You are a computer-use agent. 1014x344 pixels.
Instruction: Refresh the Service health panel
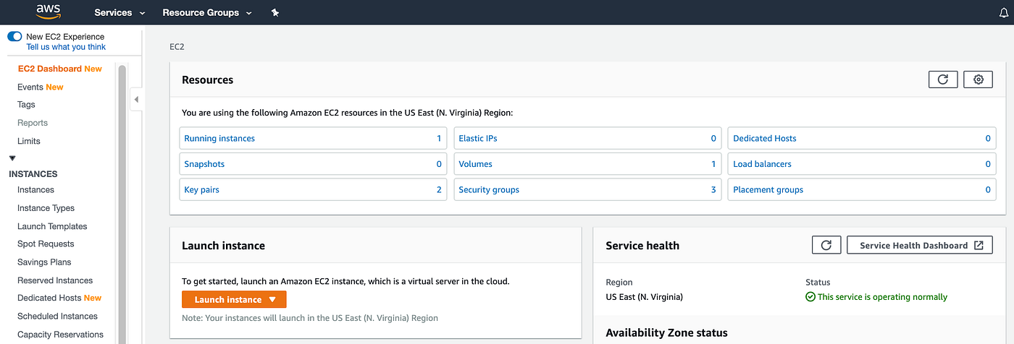[x=826, y=245]
